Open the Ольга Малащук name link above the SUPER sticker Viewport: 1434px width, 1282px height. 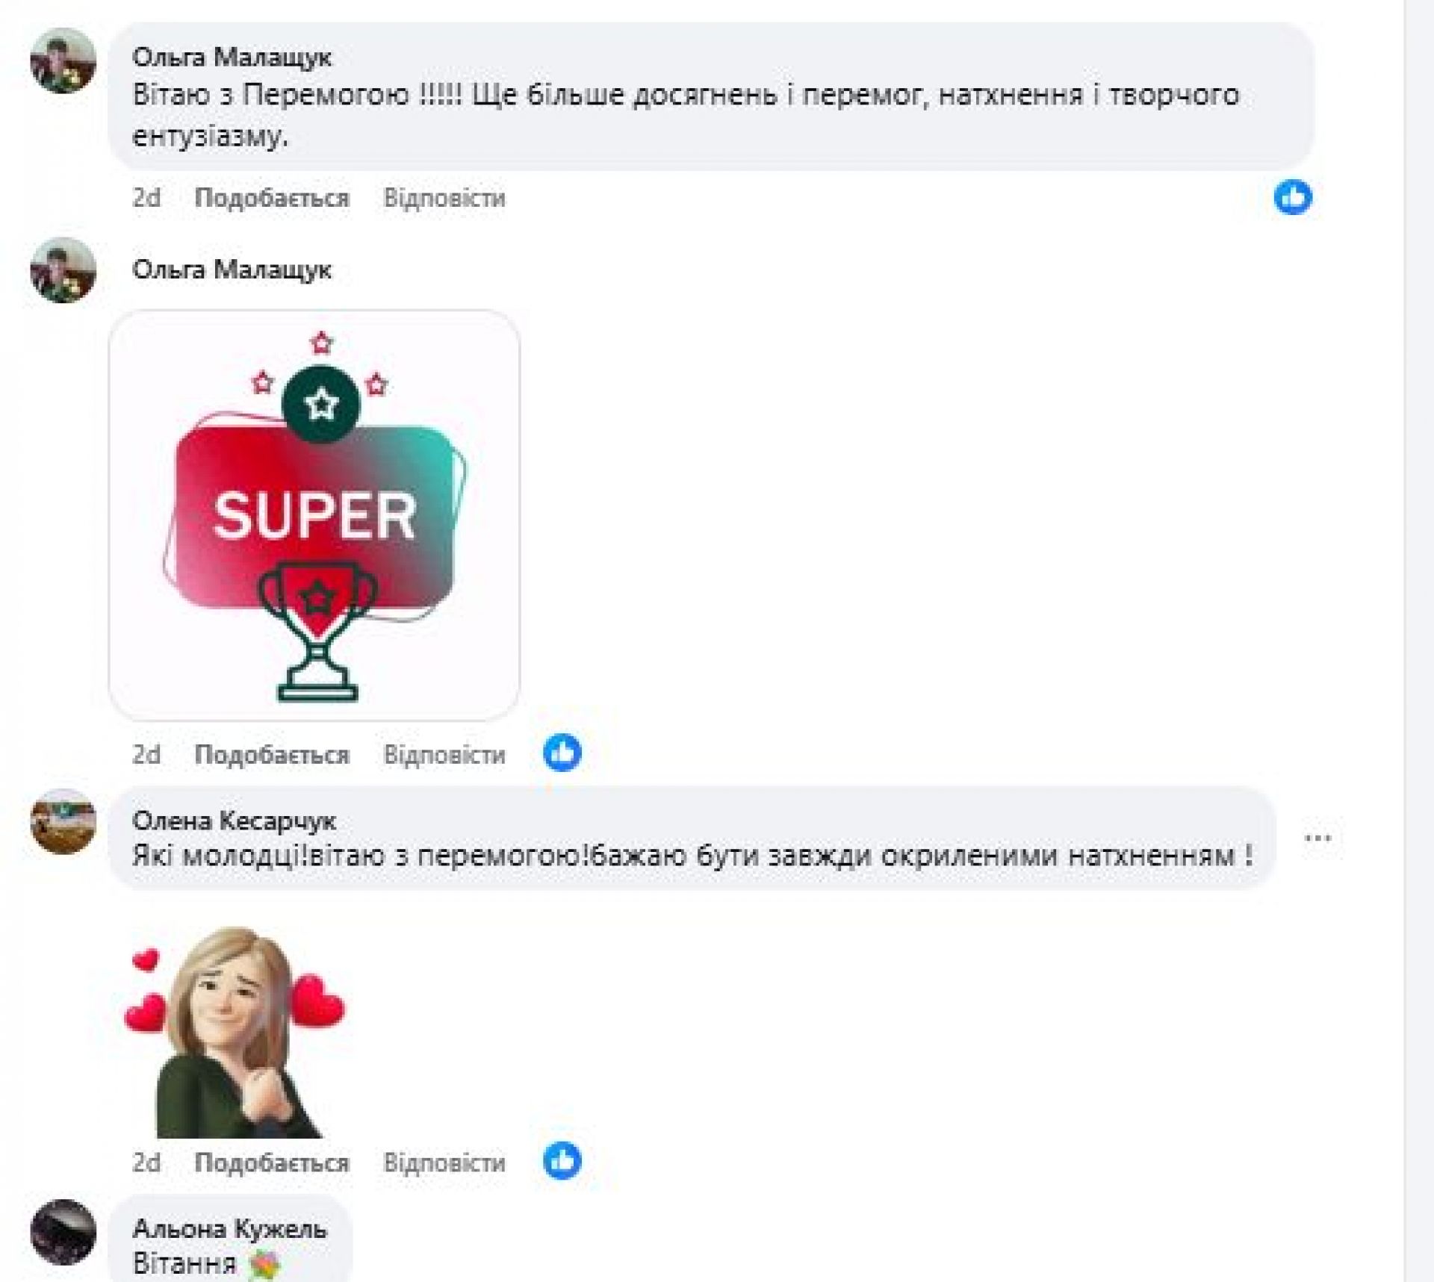(x=232, y=270)
